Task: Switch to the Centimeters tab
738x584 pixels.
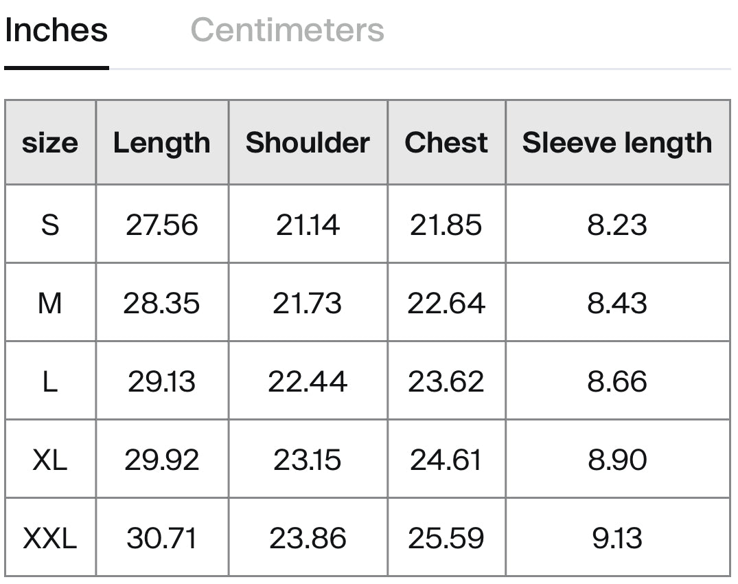Action: (287, 30)
